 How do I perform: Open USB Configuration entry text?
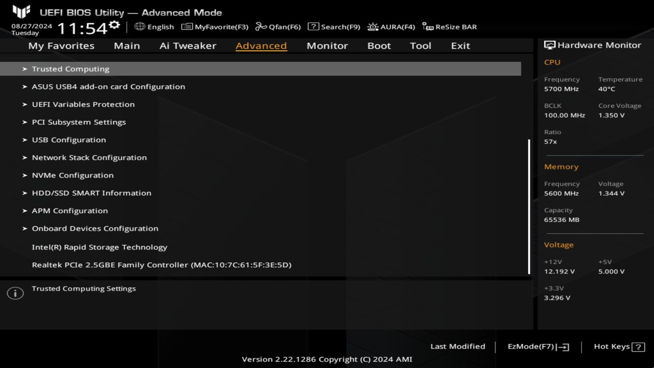coord(69,140)
